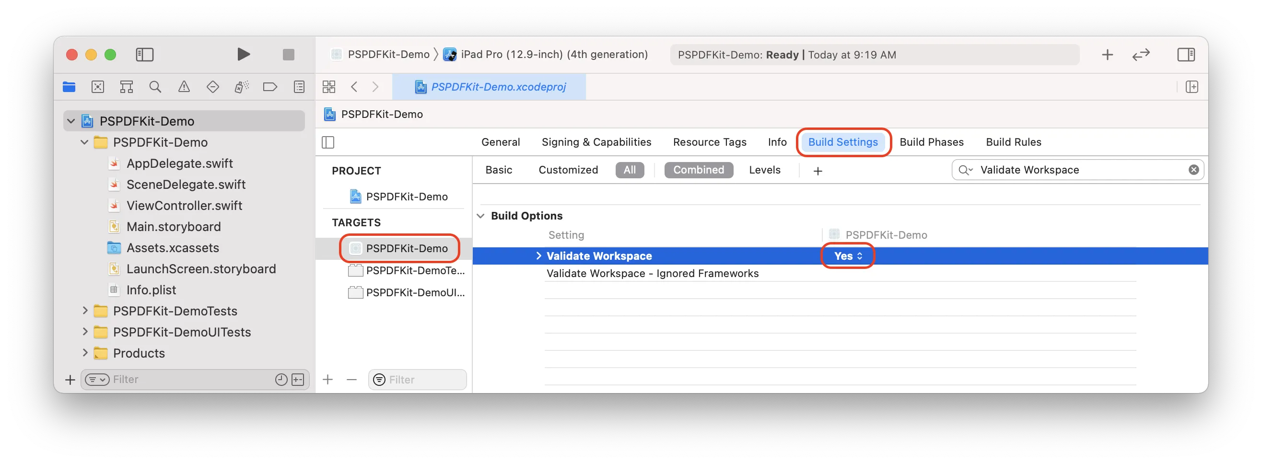The height and width of the screenshot is (464, 1262).
Task: Hide the project and targets list
Action: 328,142
